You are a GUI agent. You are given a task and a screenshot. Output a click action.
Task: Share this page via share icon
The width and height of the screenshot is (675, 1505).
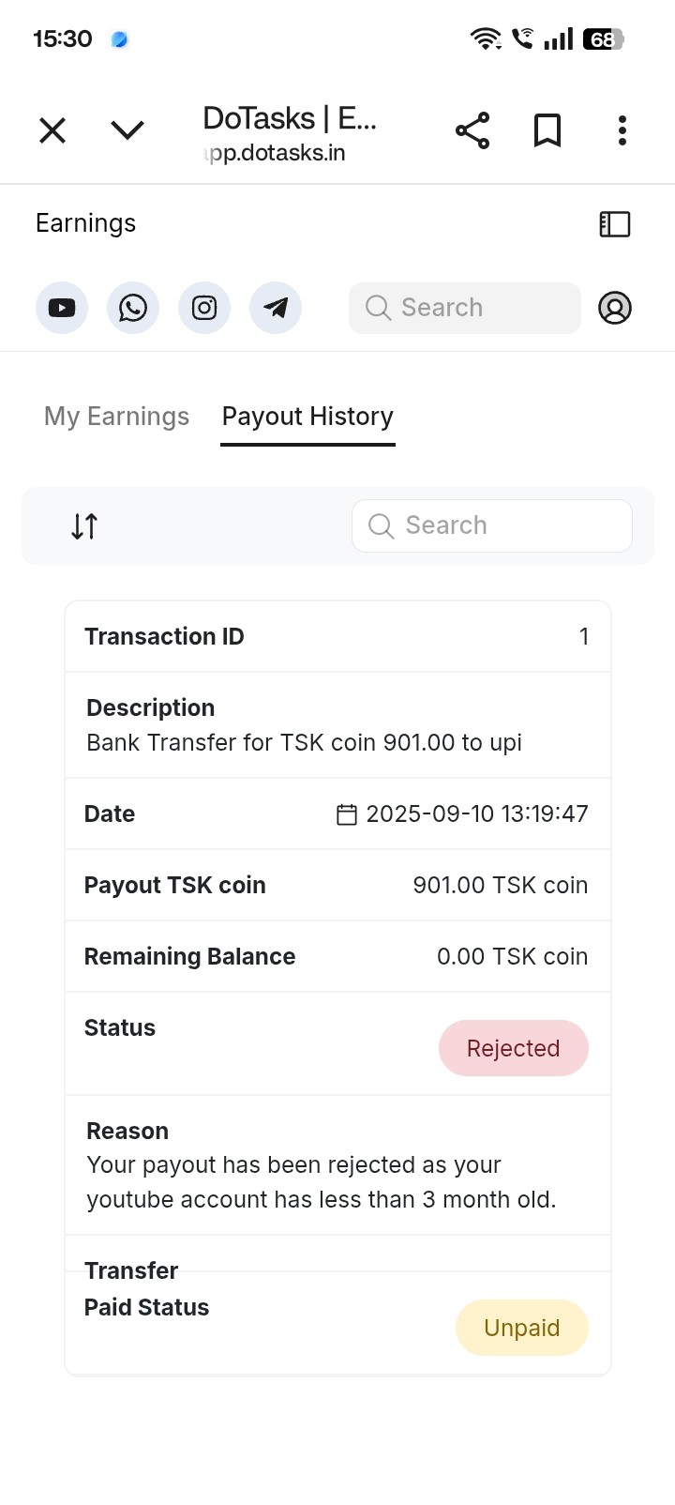[472, 130]
